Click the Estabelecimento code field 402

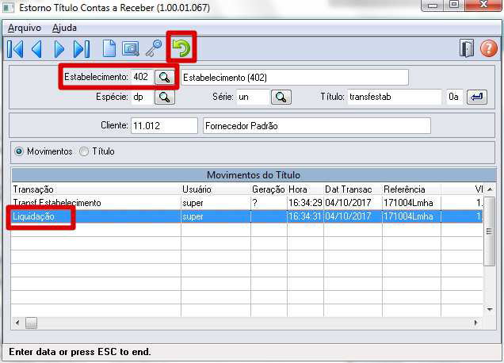tap(142, 77)
